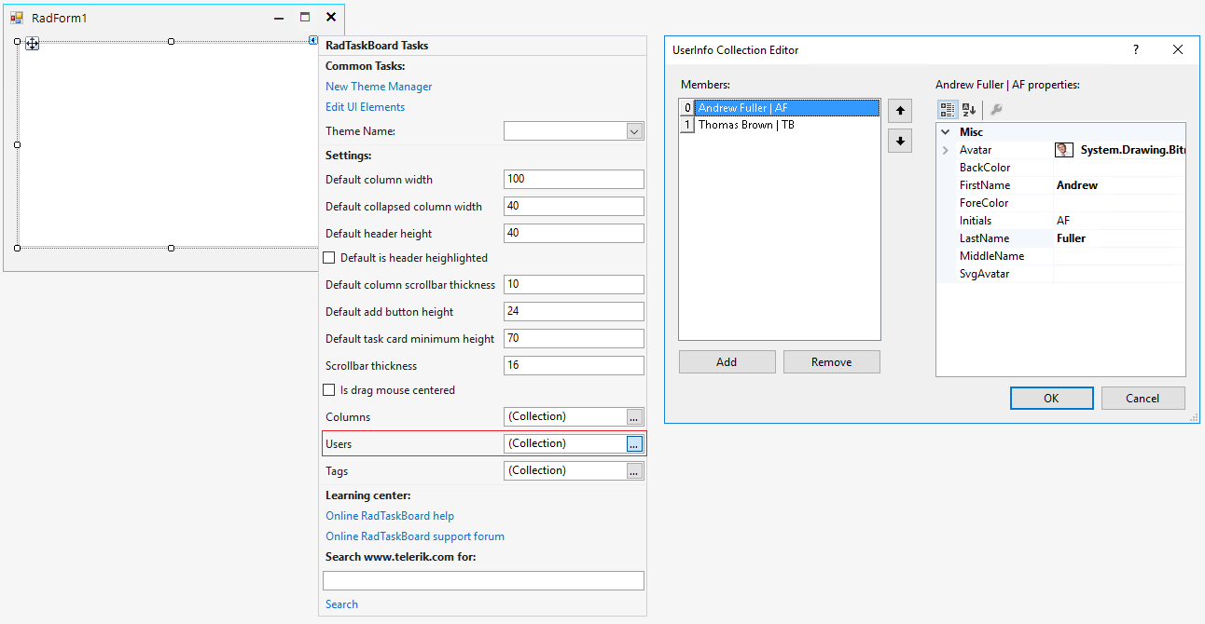Select the categorized view icon in properties

(947, 109)
